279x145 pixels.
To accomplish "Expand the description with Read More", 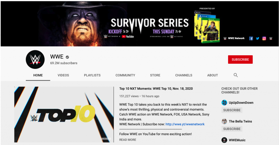I will (x=128, y=140).
